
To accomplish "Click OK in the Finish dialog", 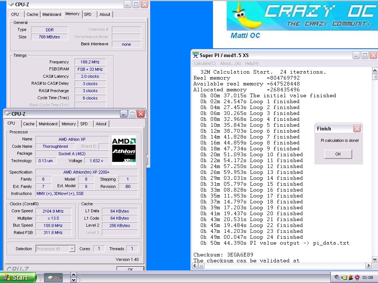I will 338,154.
